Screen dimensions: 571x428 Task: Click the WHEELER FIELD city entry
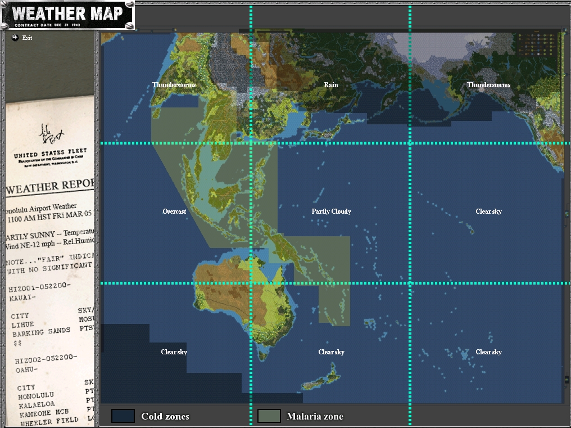pyautogui.click(x=49, y=421)
